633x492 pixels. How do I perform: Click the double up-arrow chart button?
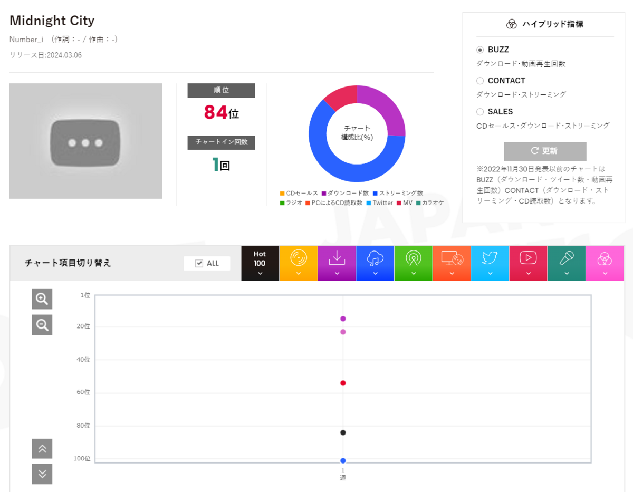point(42,449)
